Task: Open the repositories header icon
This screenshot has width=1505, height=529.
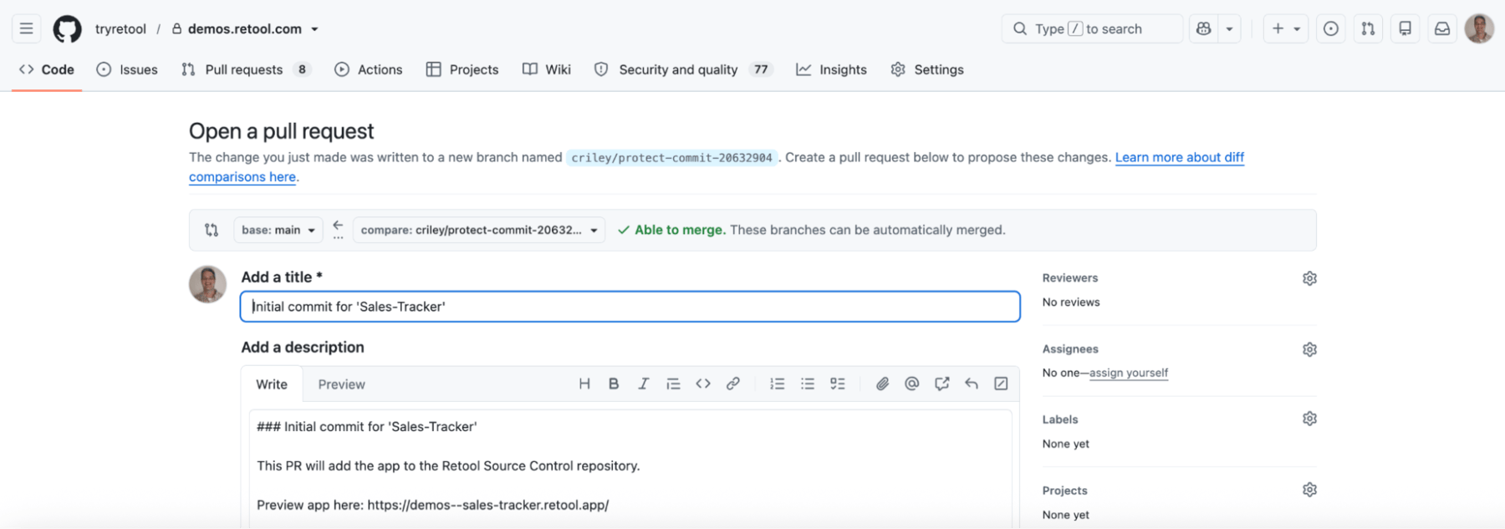Action: point(1406,28)
